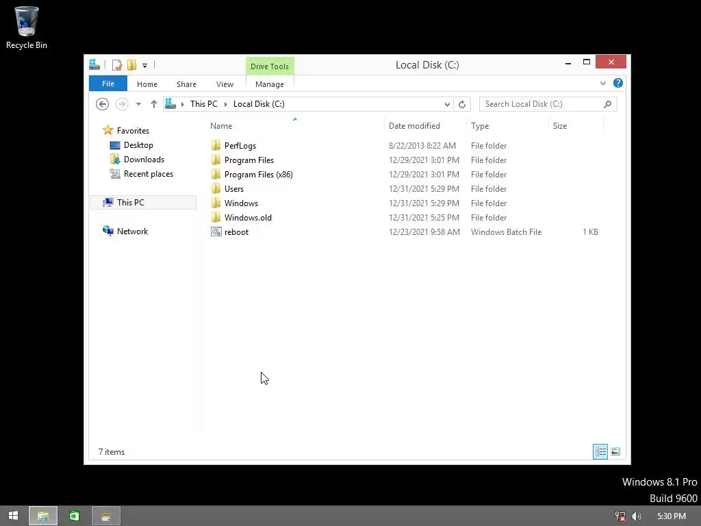Click the drive icon in address bar
This screenshot has height=526, width=701.
click(170, 104)
